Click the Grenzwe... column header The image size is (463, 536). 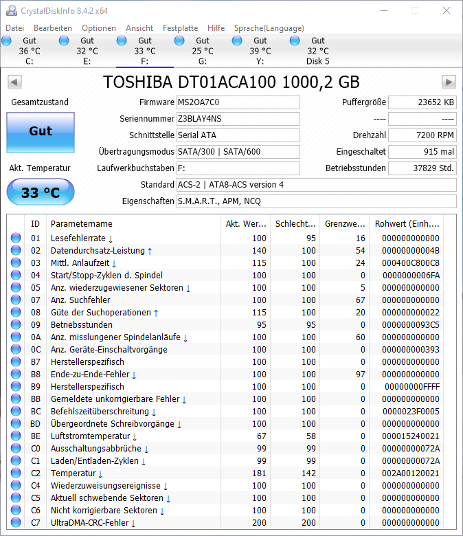pyautogui.click(x=345, y=223)
